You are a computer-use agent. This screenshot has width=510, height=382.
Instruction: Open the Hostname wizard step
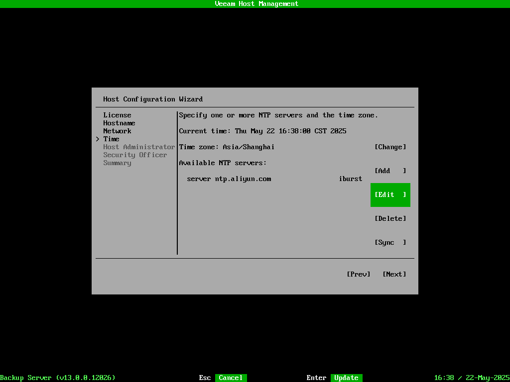pyautogui.click(x=119, y=123)
